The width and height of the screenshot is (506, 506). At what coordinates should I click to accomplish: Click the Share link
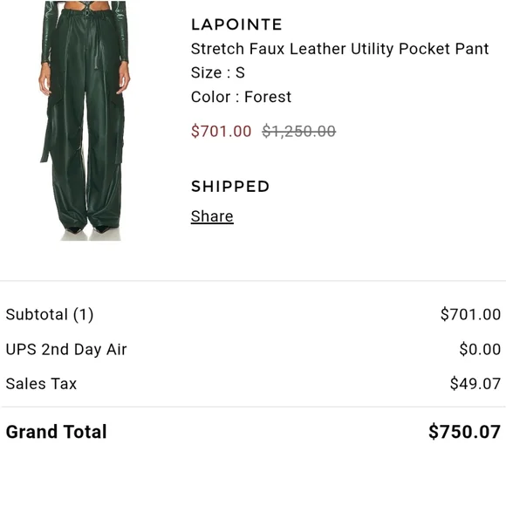click(x=212, y=216)
